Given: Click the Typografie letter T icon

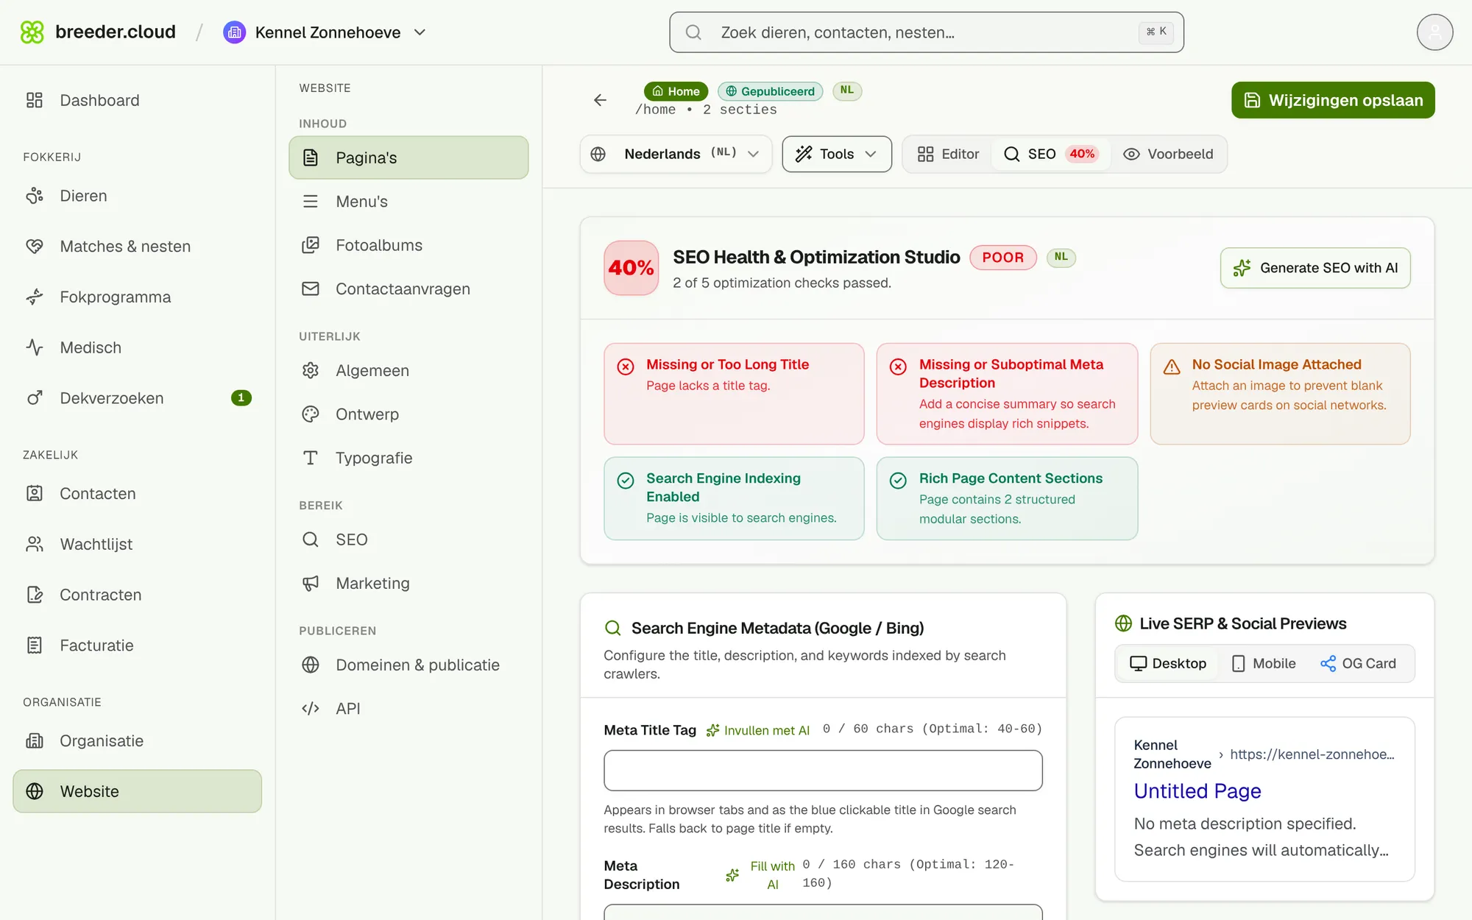Looking at the screenshot, I should 311,458.
